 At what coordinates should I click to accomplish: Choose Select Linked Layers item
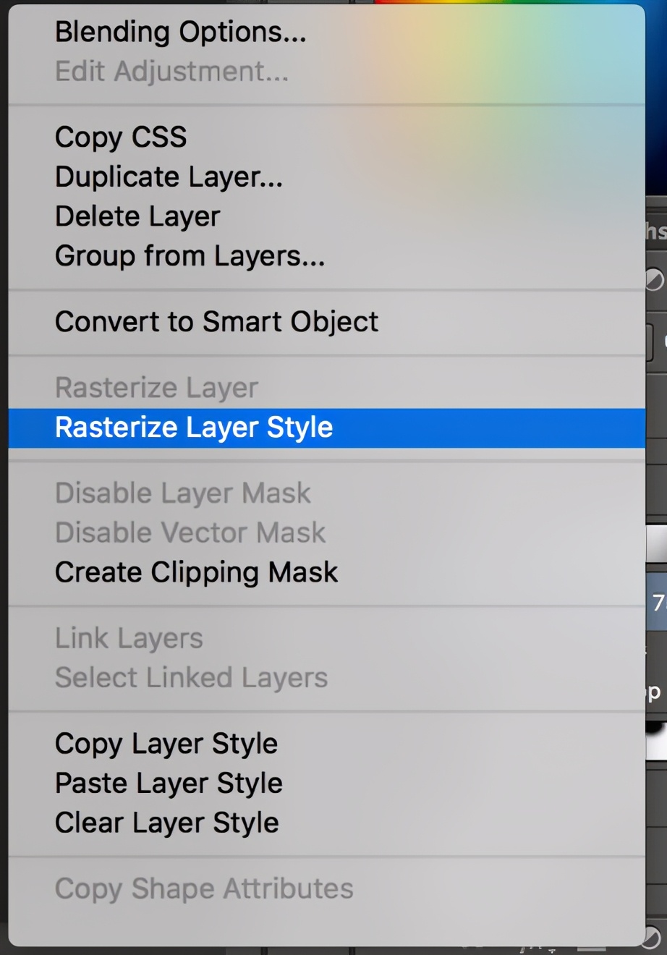tap(191, 678)
